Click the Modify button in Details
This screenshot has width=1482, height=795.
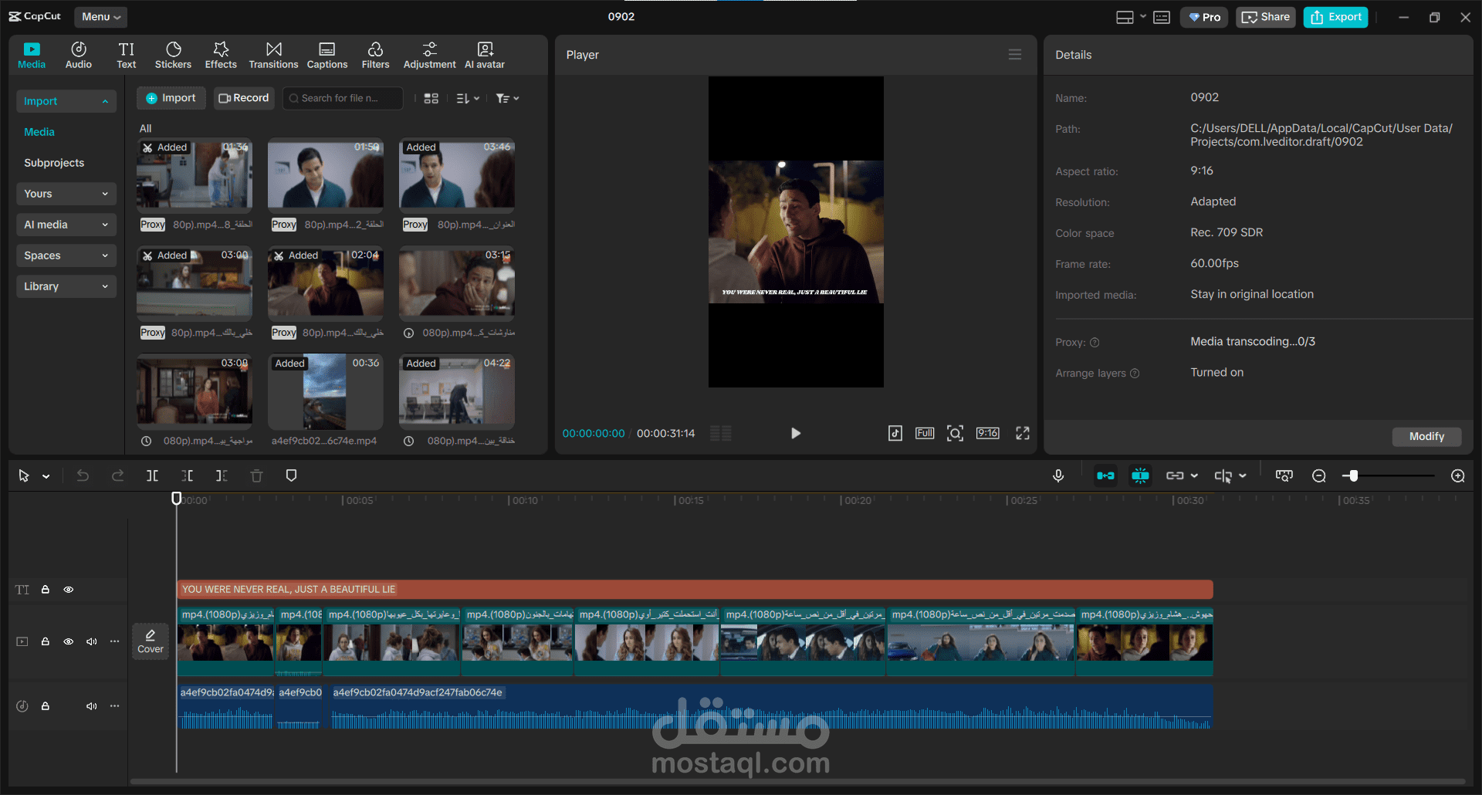tap(1426, 436)
